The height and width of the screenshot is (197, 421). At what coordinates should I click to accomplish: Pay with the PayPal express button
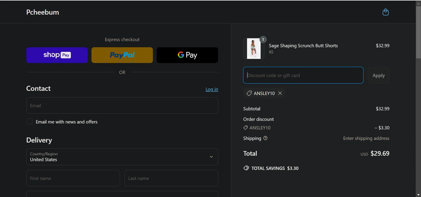click(122, 55)
